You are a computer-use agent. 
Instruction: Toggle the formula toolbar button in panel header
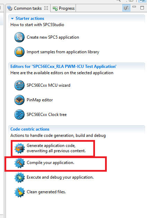click(x=126, y=8)
